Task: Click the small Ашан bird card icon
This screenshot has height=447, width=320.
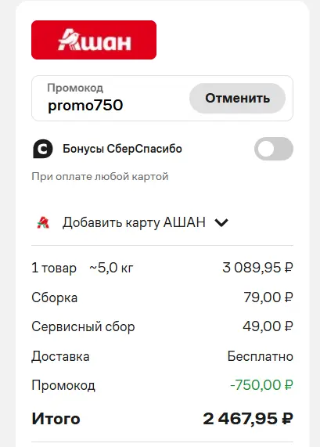Action: [x=43, y=222]
